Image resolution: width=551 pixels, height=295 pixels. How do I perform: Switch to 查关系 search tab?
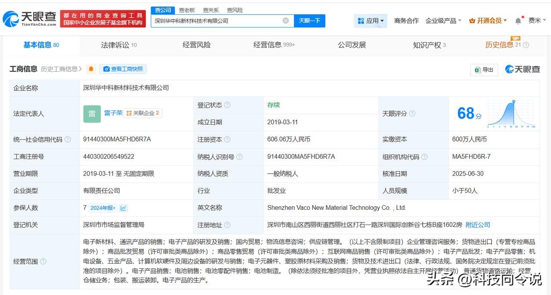pyautogui.click(x=211, y=10)
